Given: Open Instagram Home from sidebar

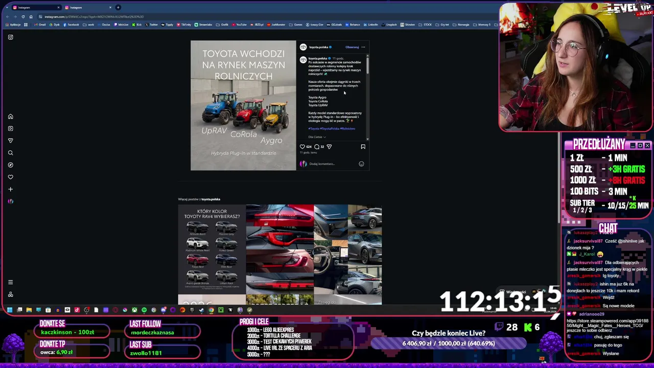Looking at the screenshot, I should (x=10, y=117).
